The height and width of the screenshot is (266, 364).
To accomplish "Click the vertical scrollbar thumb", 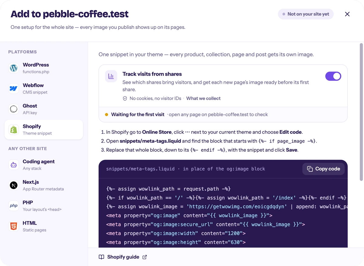I will (x=361, y=112).
